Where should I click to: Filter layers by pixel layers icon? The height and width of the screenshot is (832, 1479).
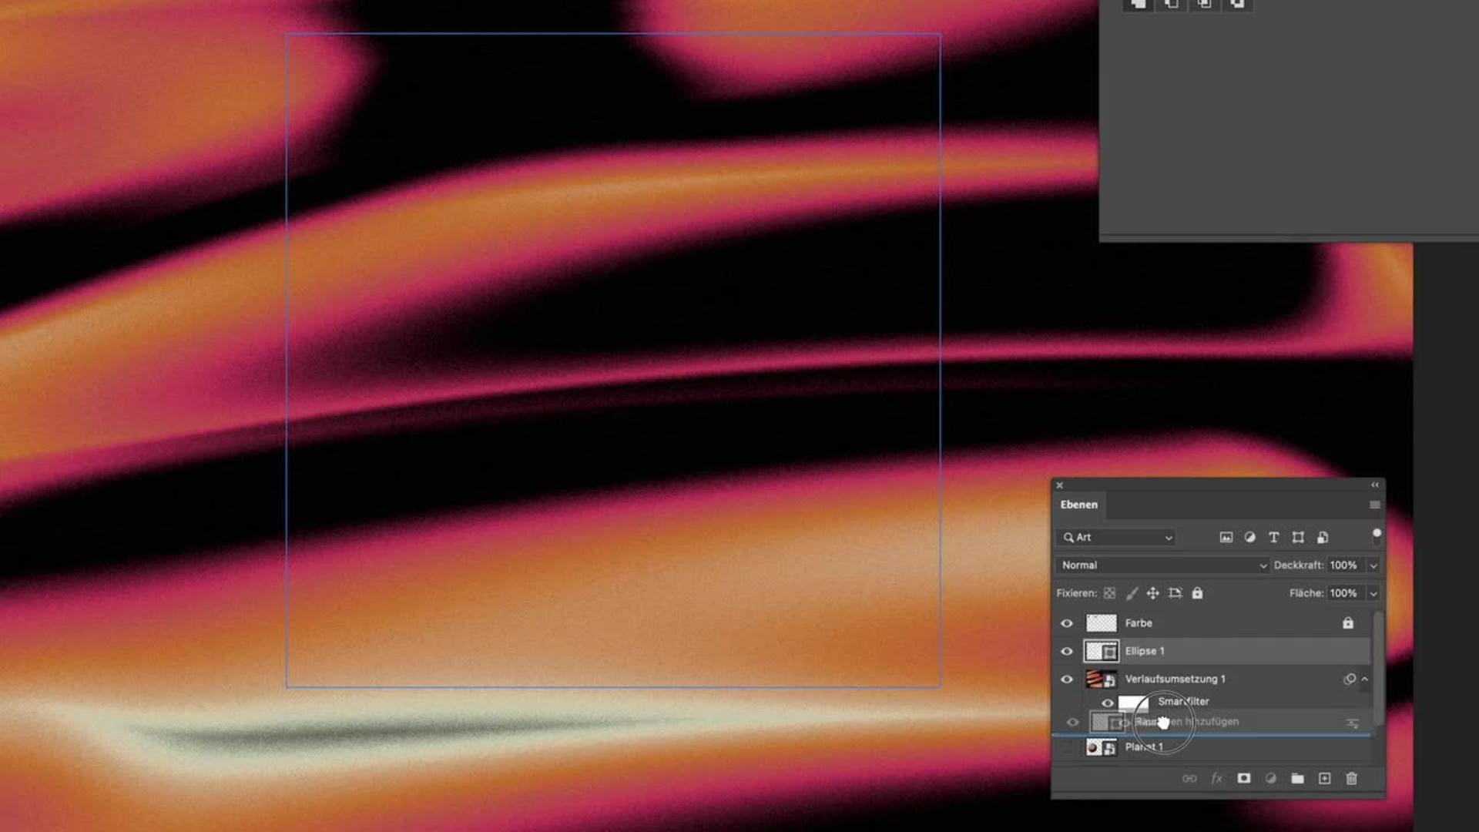[1226, 538]
